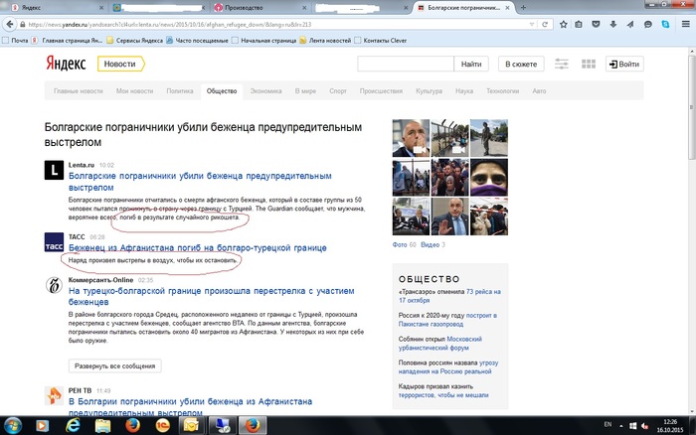
Task: Select the Экономика news category
Action: [x=265, y=91]
